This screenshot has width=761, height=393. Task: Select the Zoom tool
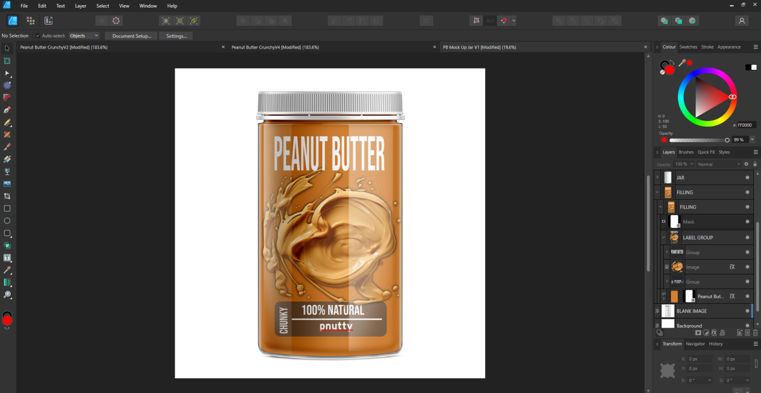[x=7, y=295]
